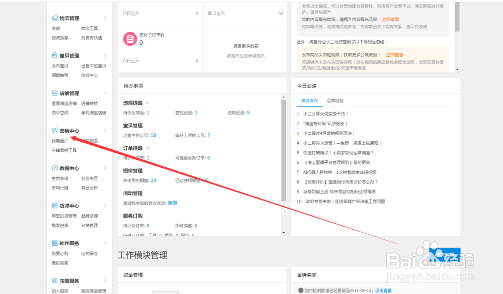Collapse the 违规提醒 section chevron

click(x=148, y=103)
